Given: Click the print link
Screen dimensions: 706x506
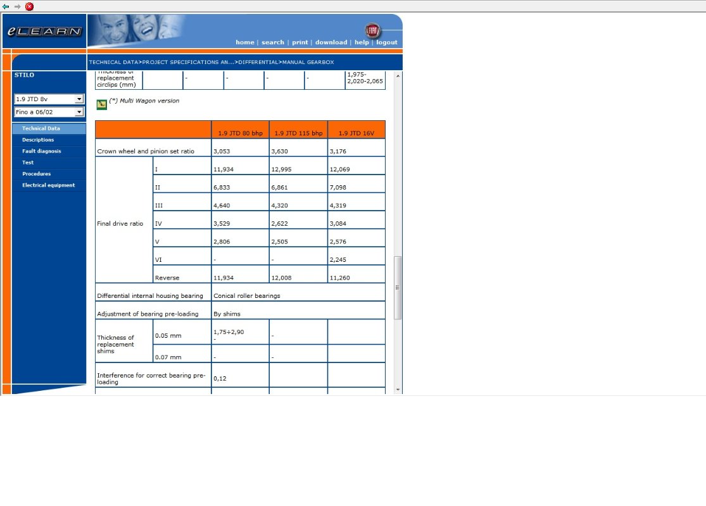Looking at the screenshot, I should 300,42.
